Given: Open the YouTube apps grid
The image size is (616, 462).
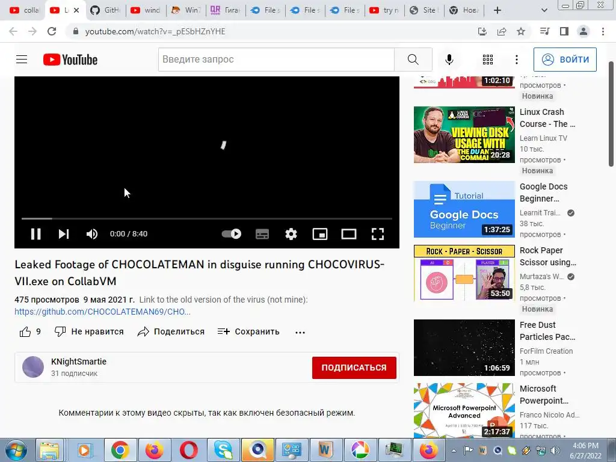Looking at the screenshot, I should [487, 60].
